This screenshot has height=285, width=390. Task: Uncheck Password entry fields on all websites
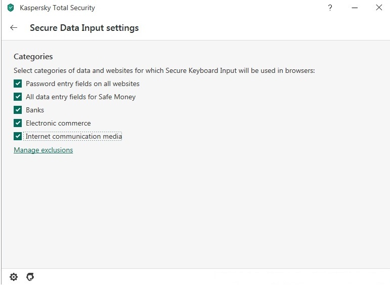point(18,84)
